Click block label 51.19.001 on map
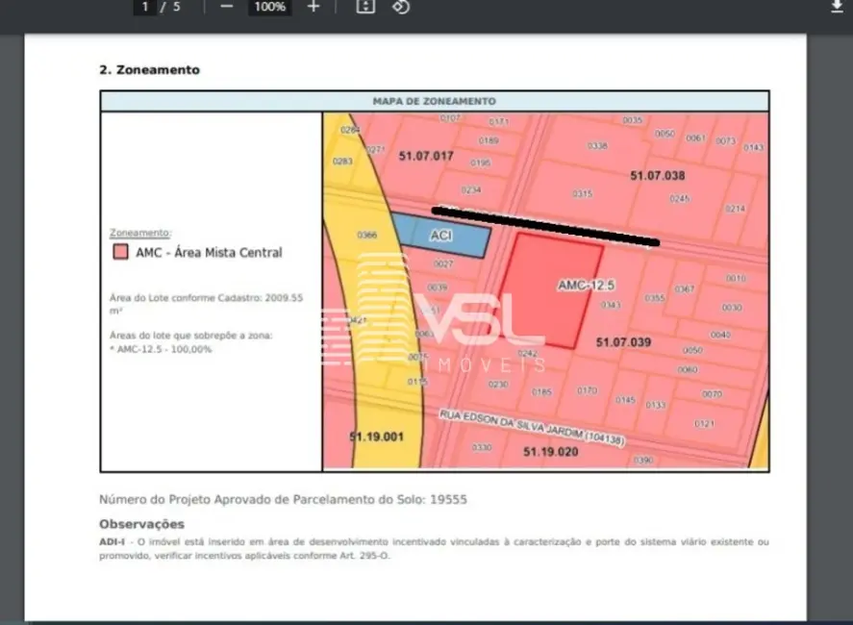 coord(376,437)
